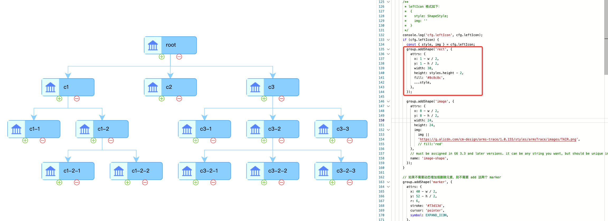
Task: Click the red minus marker under c3-2-2
Action: 281,182
